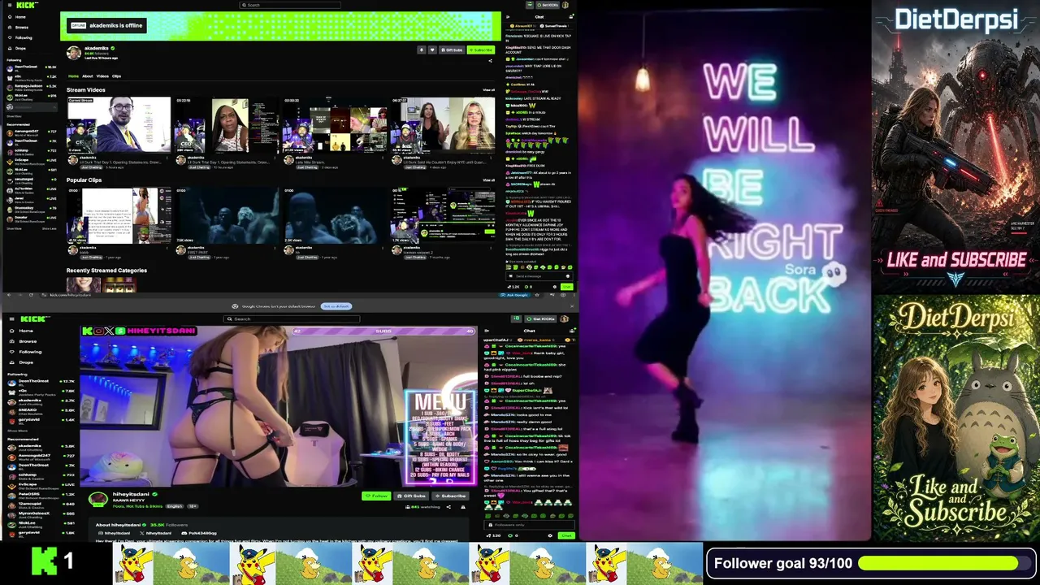Open chat settings gear in akademiks window
Screen dimensions: 1040x585
click(555, 287)
